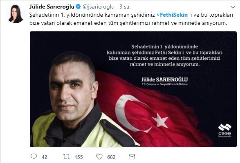Click the blue verified badge
The width and height of the screenshot is (240, 163).
click(79, 7)
